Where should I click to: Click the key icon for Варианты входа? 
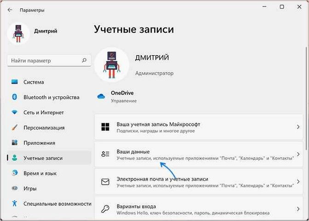105,209
